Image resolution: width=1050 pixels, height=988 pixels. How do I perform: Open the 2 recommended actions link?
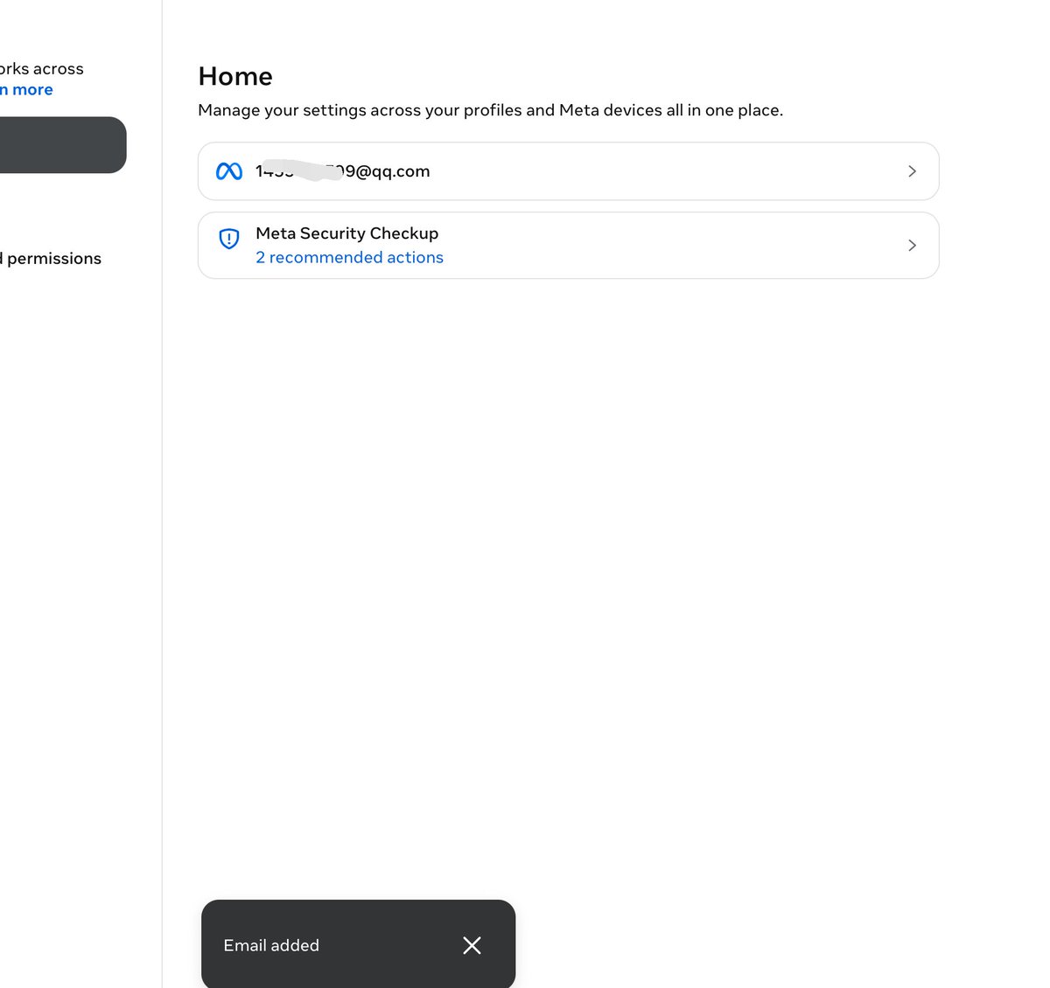(349, 258)
